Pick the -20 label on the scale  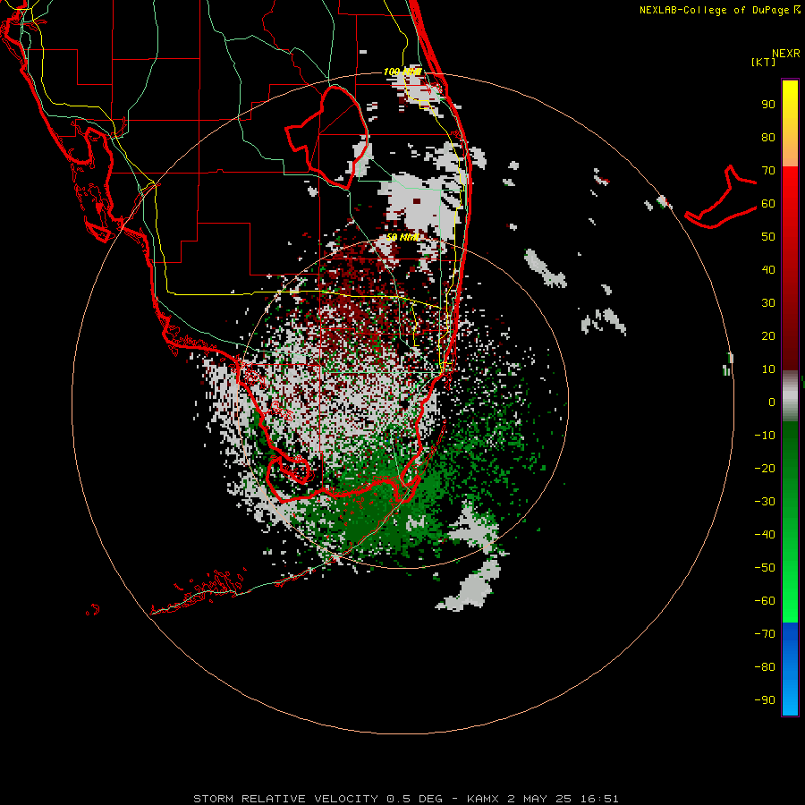tap(765, 469)
